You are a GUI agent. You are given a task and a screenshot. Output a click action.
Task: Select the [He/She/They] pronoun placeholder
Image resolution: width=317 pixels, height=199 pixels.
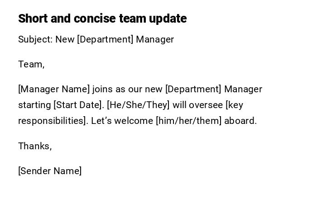[138, 105]
